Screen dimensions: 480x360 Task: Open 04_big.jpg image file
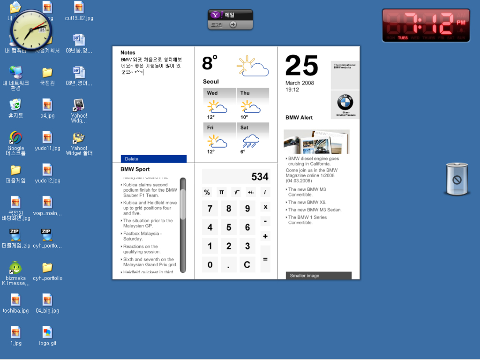(47, 303)
